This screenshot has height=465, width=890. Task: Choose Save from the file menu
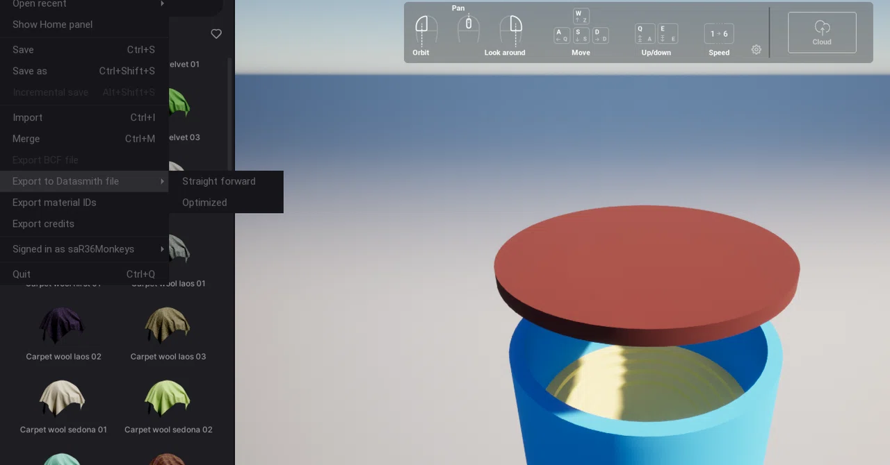click(84, 50)
